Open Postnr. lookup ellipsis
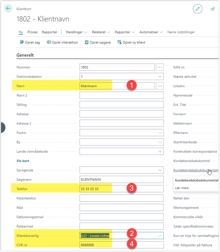This screenshot has width=220, height=252. [x=160, y=133]
